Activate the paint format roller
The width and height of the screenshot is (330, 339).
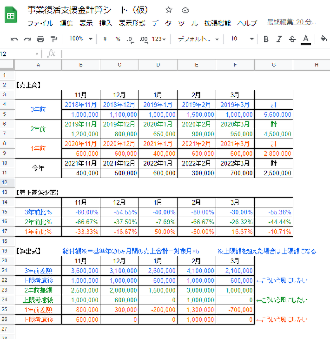(x=53, y=39)
